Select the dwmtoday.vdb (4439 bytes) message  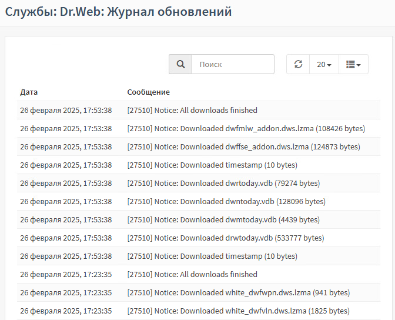[223, 219]
